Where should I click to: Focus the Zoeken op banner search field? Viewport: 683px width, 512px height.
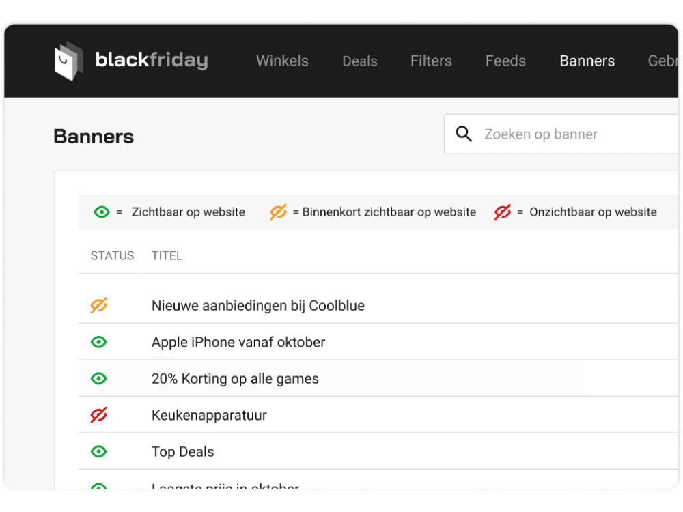[561, 134]
